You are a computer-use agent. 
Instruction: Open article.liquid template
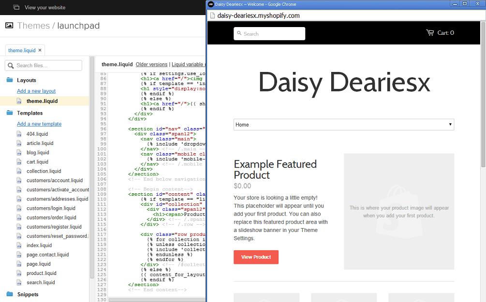40,144
